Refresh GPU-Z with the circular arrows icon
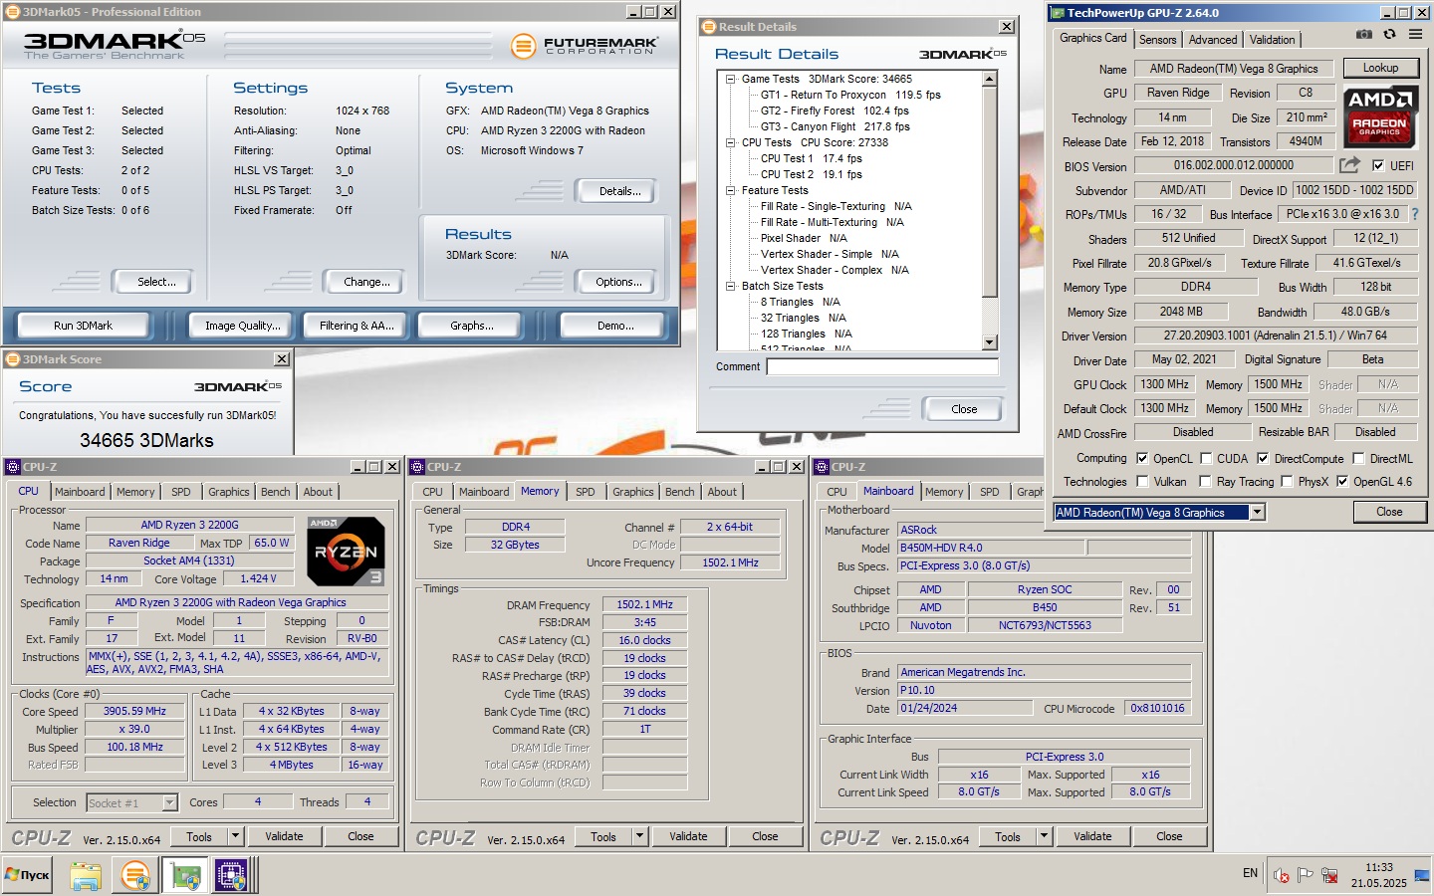The width and height of the screenshot is (1434, 896). tap(1389, 35)
